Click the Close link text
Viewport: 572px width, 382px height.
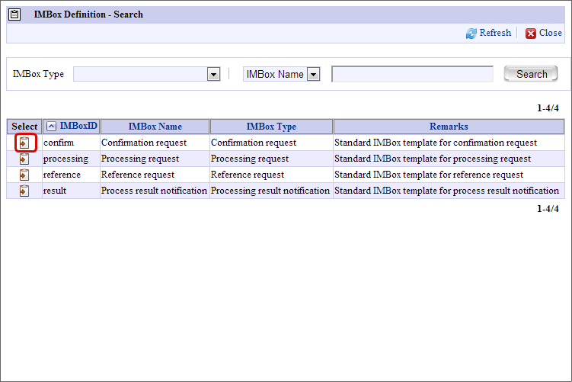(x=550, y=33)
